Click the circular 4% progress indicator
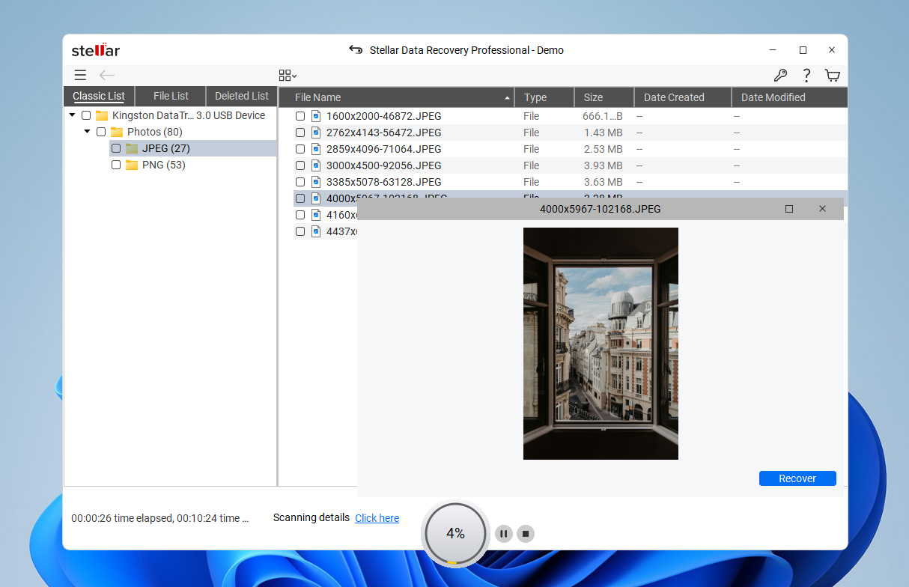909x587 pixels. pos(454,533)
